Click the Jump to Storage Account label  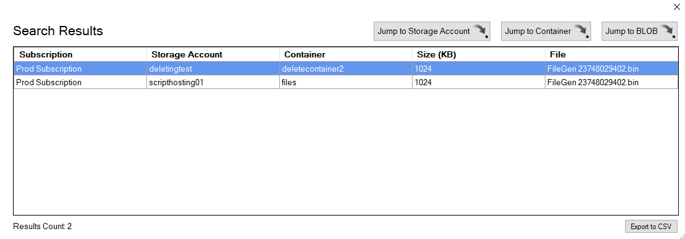coord(424,31)
